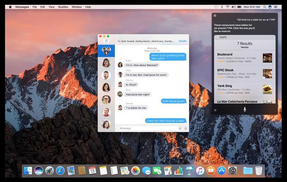Click the volume icon in menu bar
Viewport: 287px width, 182px height.
[233, 7]
